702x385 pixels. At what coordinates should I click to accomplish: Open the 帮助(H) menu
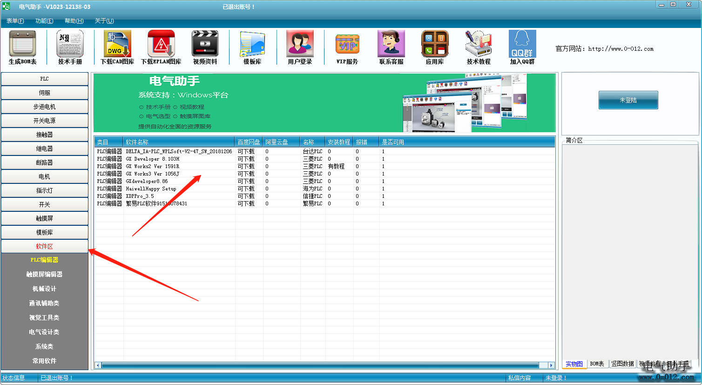point(74,21)
